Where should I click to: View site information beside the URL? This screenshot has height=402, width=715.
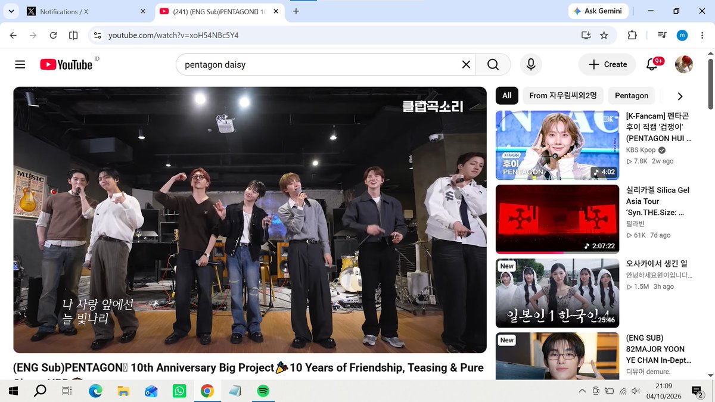click(98, 35)
